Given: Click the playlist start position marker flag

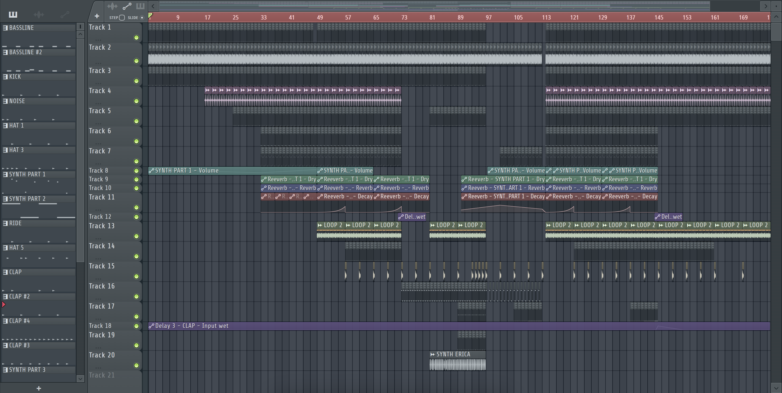Looking at the screenshot, I should pyautogui.click(x=150, y=15).
